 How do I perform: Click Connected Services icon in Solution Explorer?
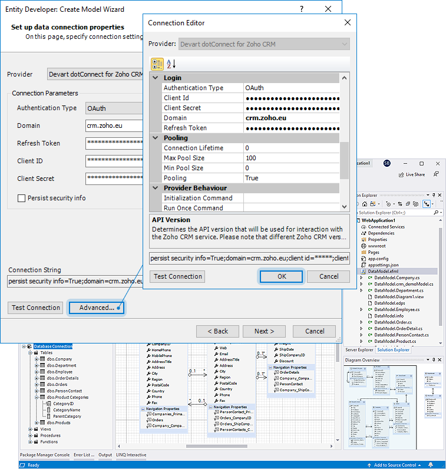364,227
